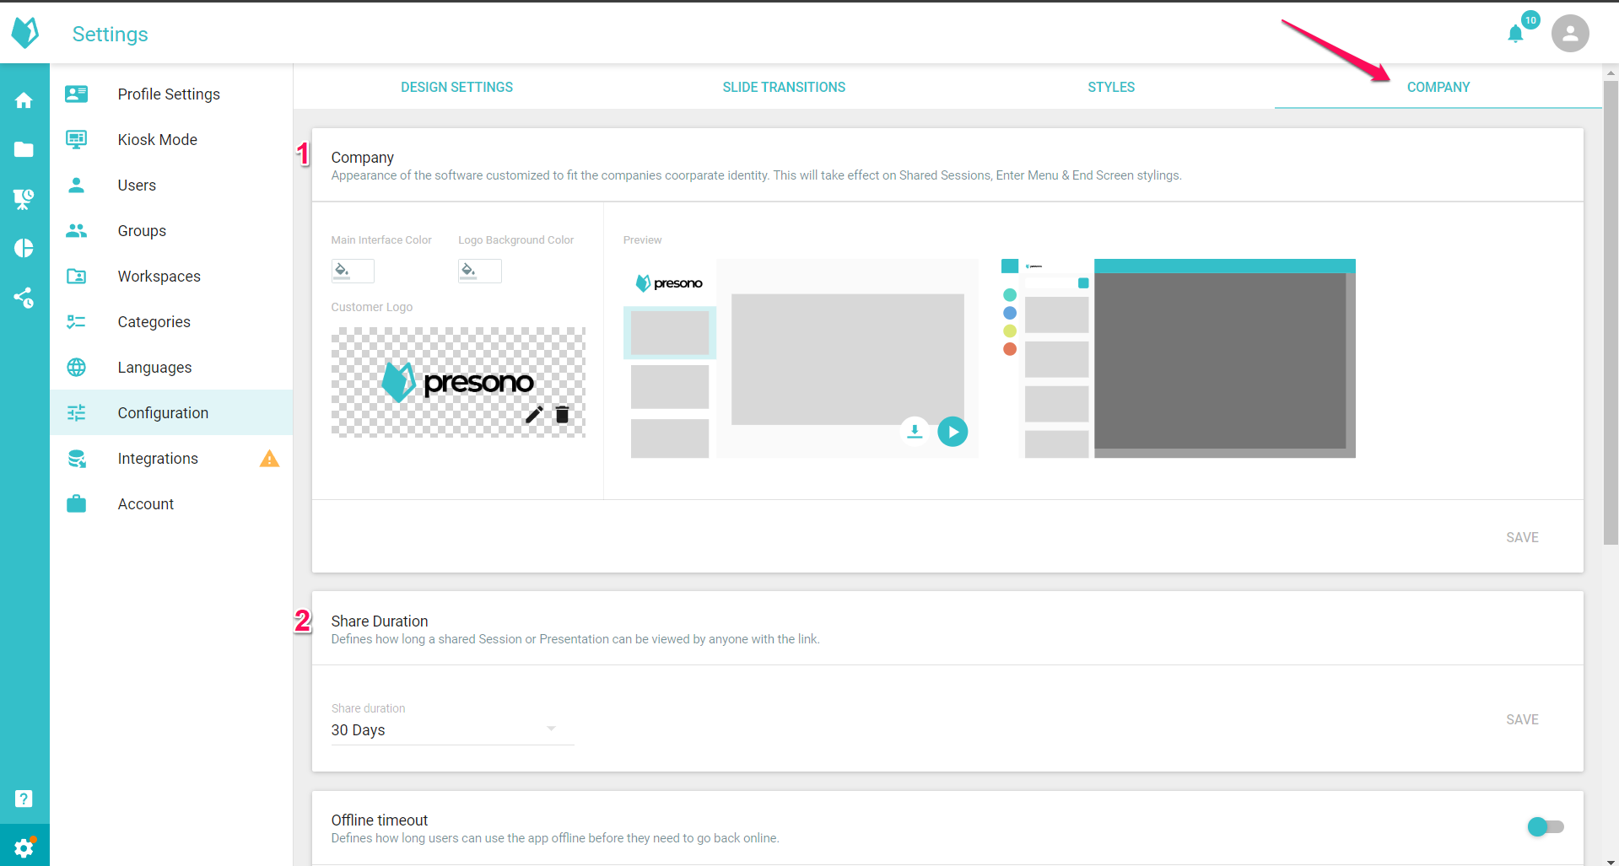Image resolution: width=1619 pixels, height=866 pixels.
Task: Click the Languages globe icon
Action: 77,367
